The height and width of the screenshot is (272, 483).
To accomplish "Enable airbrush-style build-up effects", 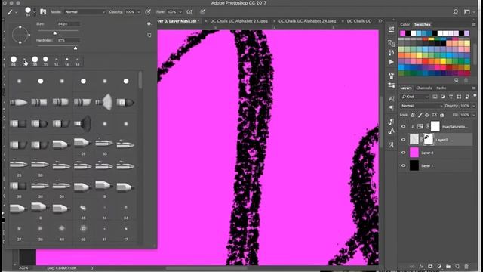I will pyautogui.click(x=189, y=12).
